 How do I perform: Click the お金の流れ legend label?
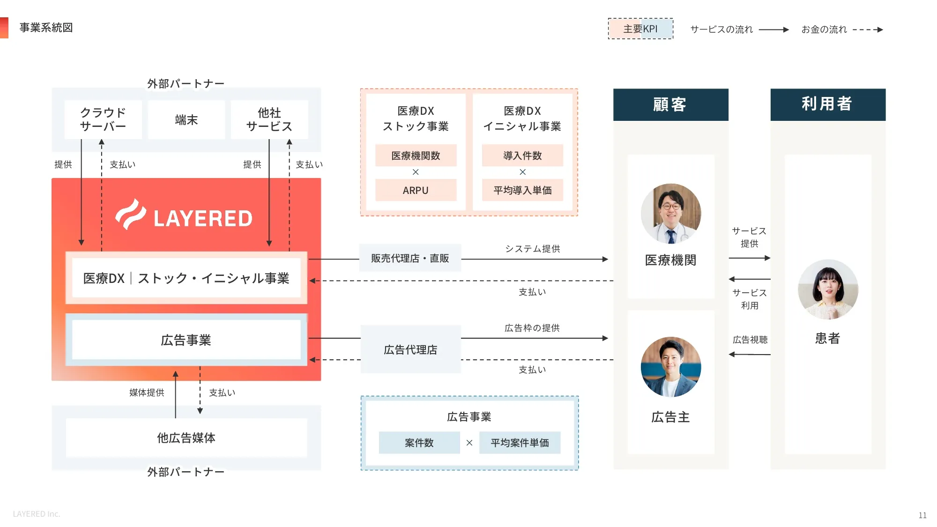824,30
